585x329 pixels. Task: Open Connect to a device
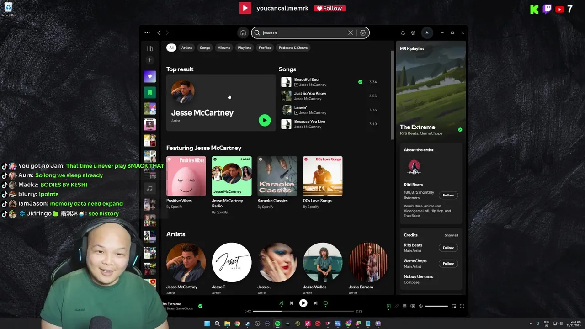(x=412, y=306)
